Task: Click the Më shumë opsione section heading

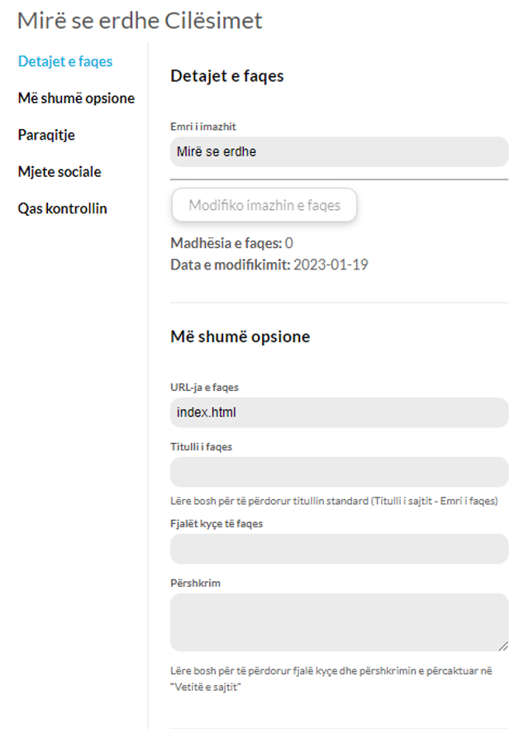Action: point(241,336)
